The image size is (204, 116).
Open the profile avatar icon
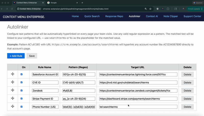pyautogui.click(x=183, y=9)
